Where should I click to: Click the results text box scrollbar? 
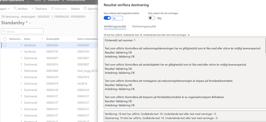[x=265, y=45]
